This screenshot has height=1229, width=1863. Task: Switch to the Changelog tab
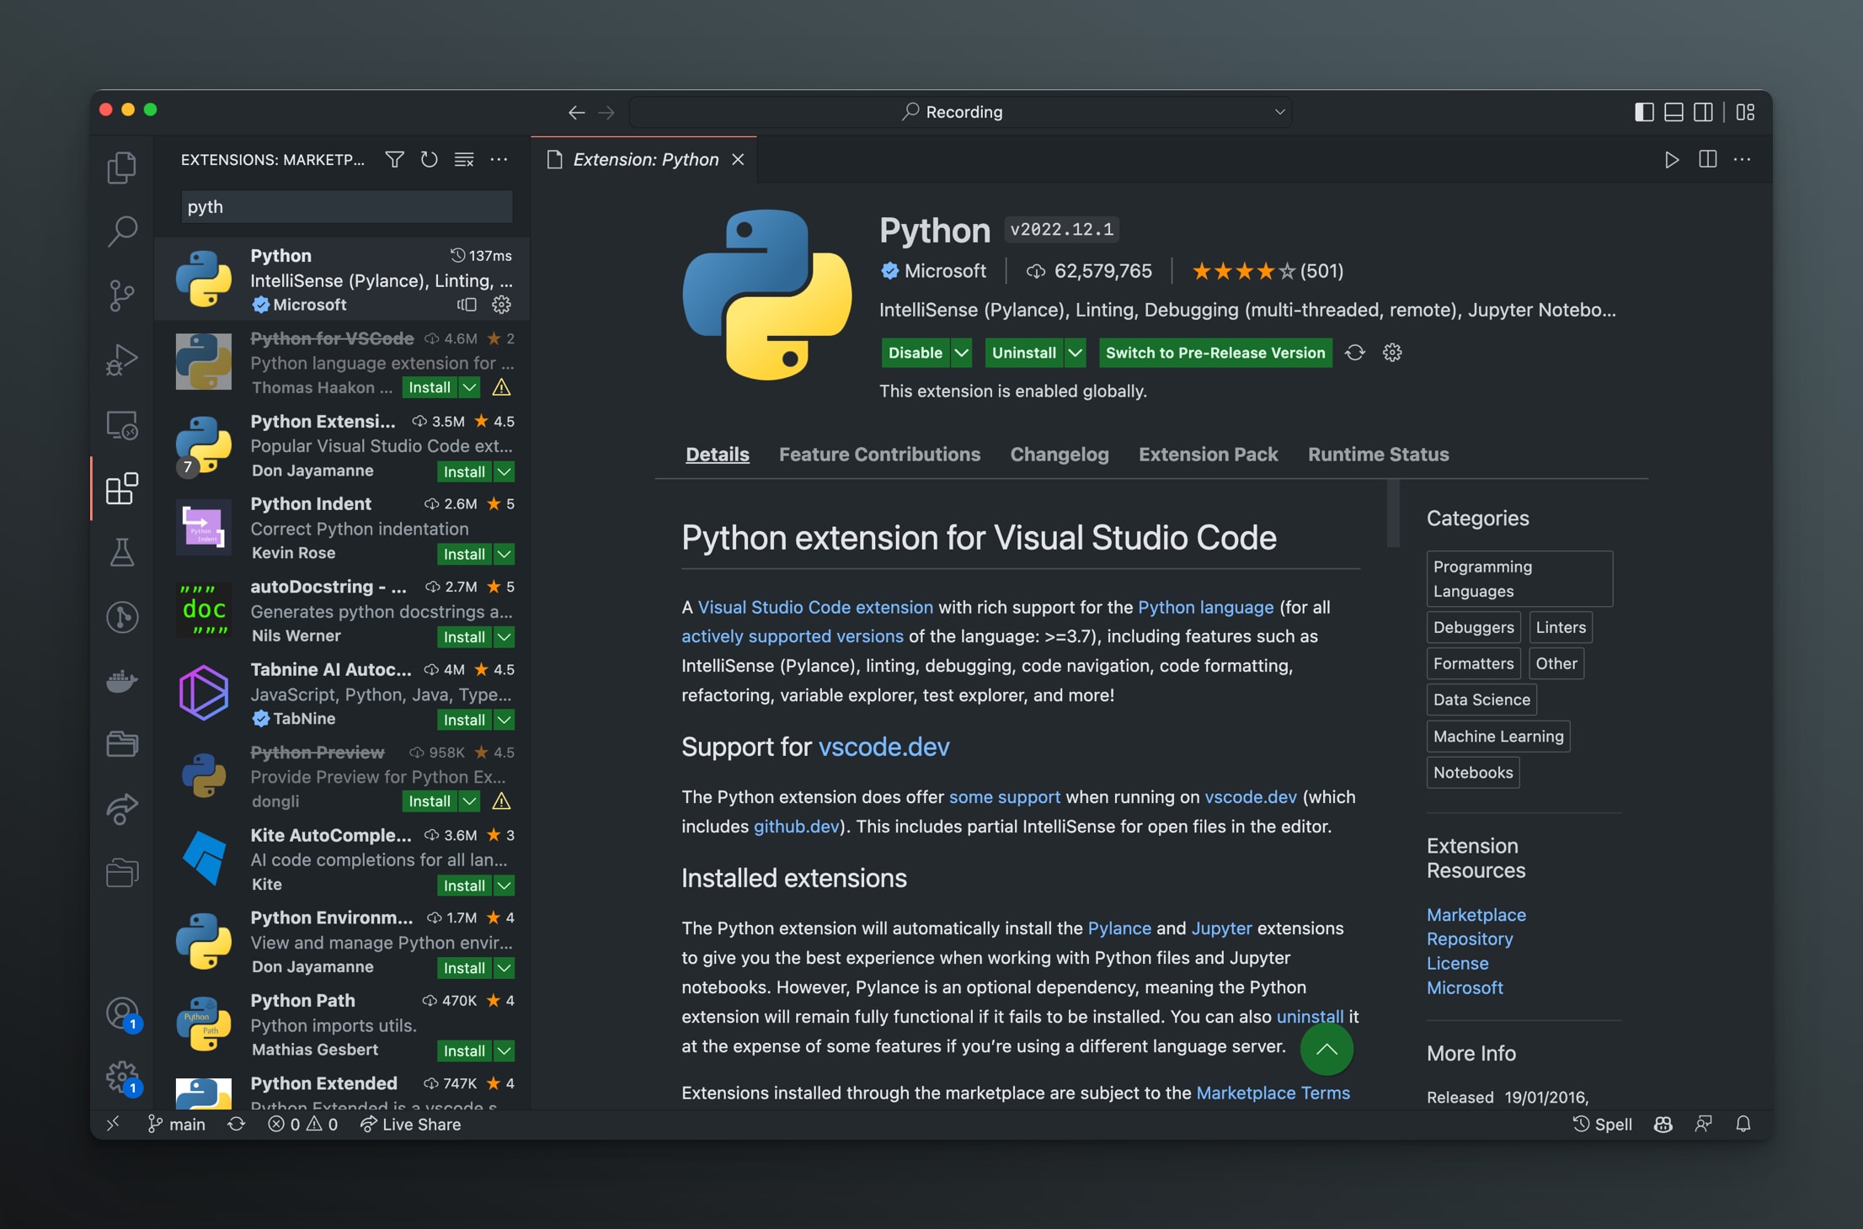click(1056, 453)
